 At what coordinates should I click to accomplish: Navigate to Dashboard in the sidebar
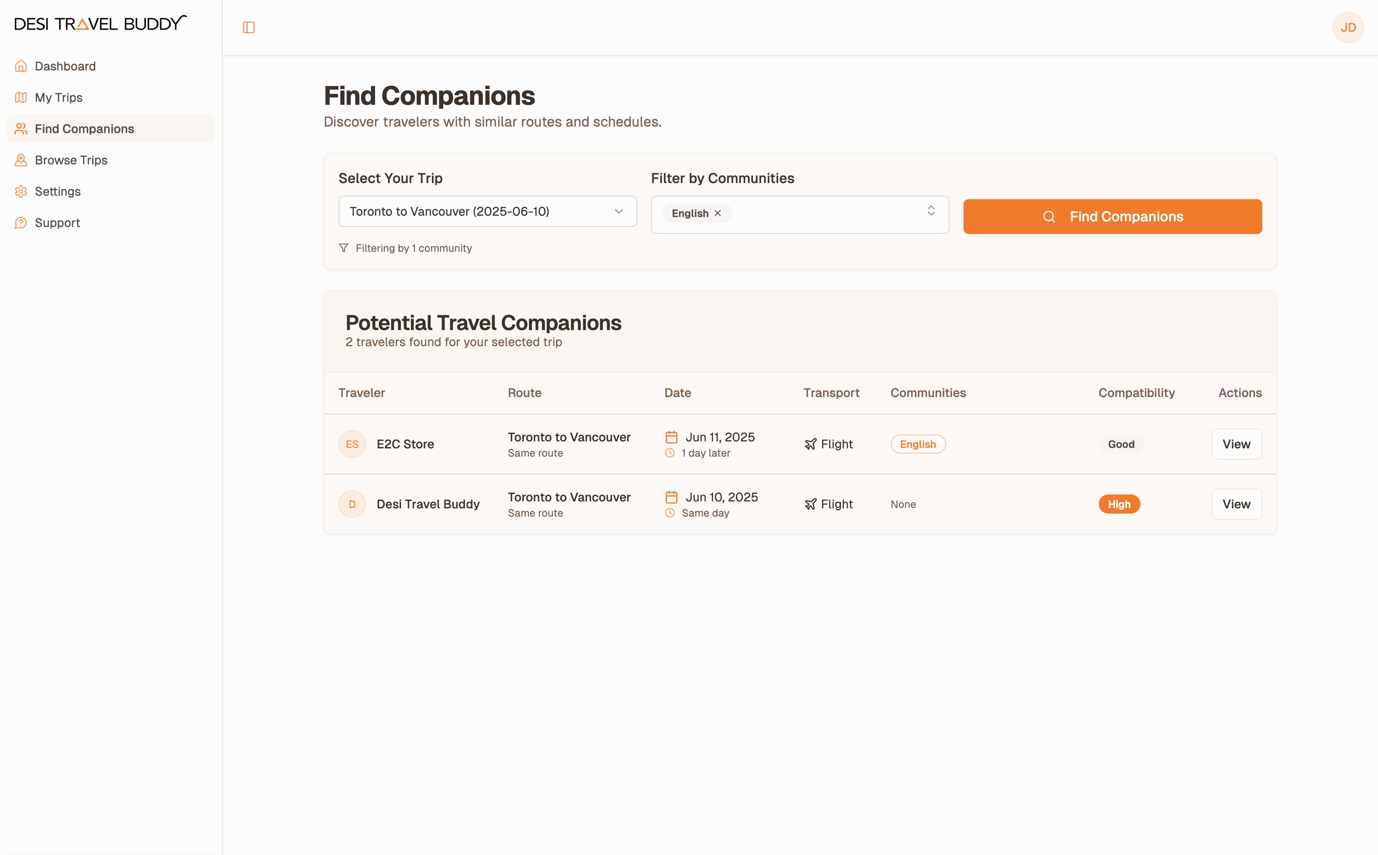pos(65,66)
